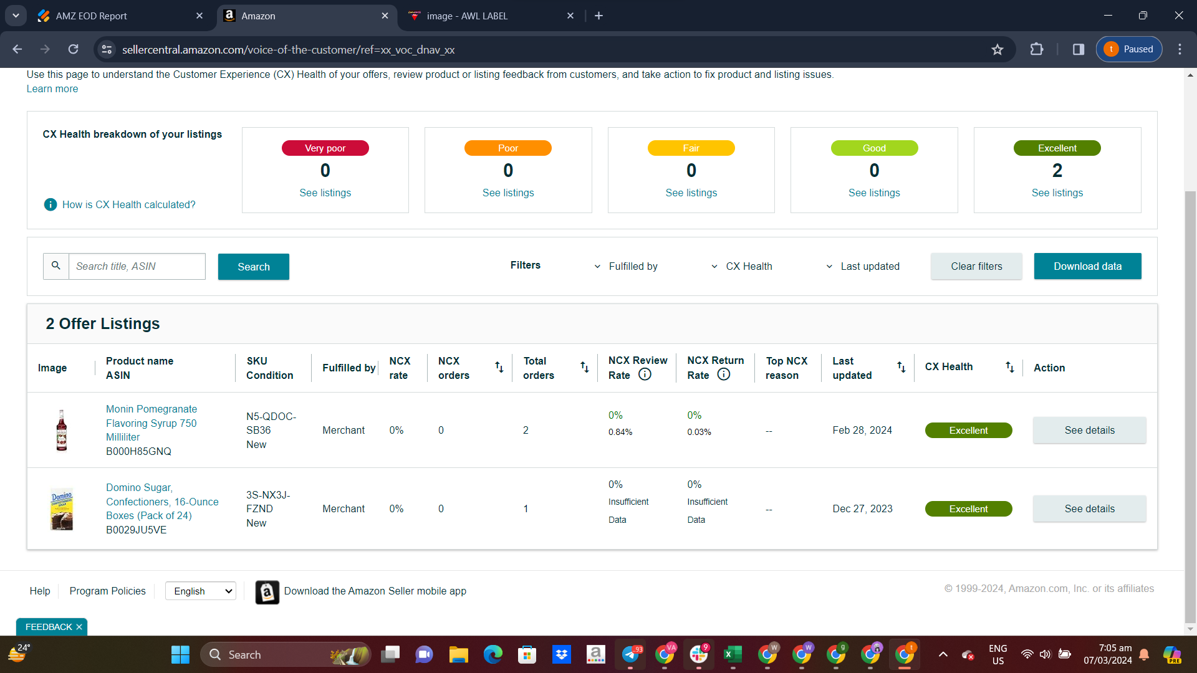Expand the CX Health filter dropdown
Screen dimensions: 1197x673
(742, 266)
